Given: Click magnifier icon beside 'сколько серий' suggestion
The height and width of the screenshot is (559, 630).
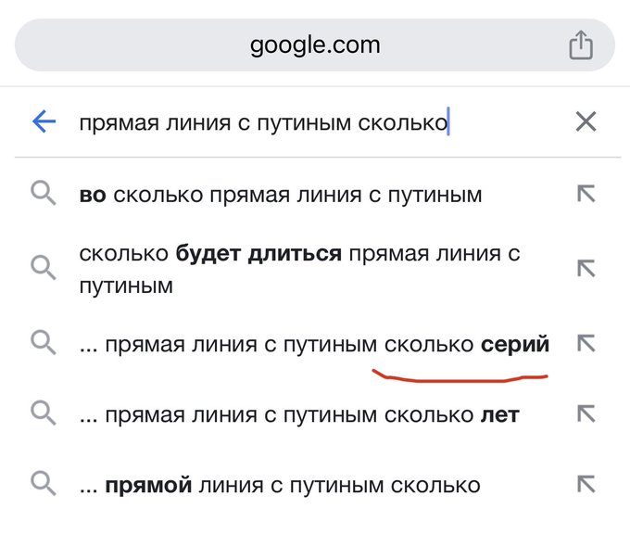Looking at the screenshot, I should click(44, 343).
